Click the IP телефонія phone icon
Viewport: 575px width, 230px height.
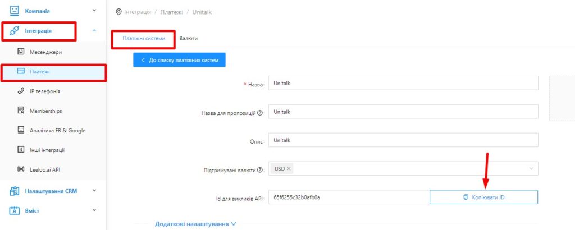pos(21,91)
